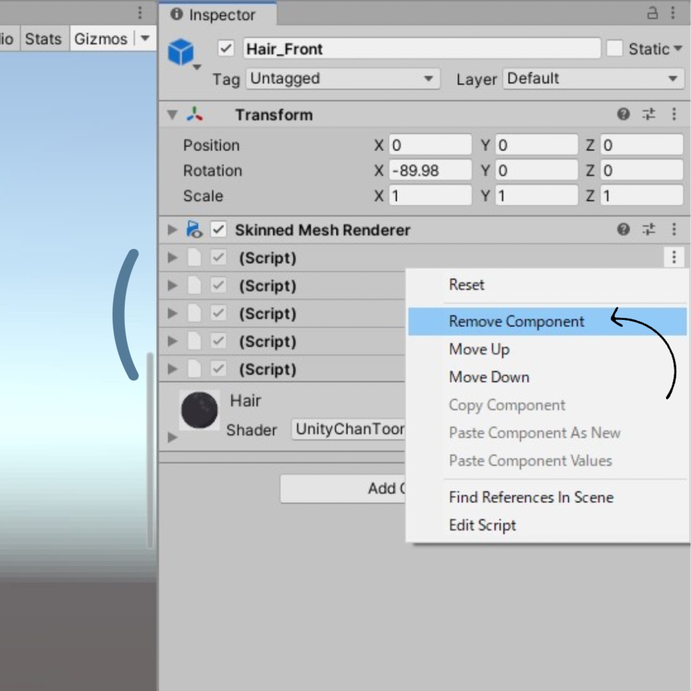691x691 pixels.
Task: Click Rotation X field showing -89.98
Action: point(430,170)
